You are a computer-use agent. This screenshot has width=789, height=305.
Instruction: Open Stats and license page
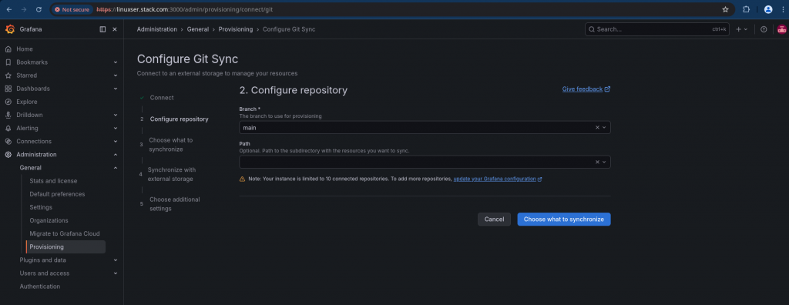tap(53, 181)
